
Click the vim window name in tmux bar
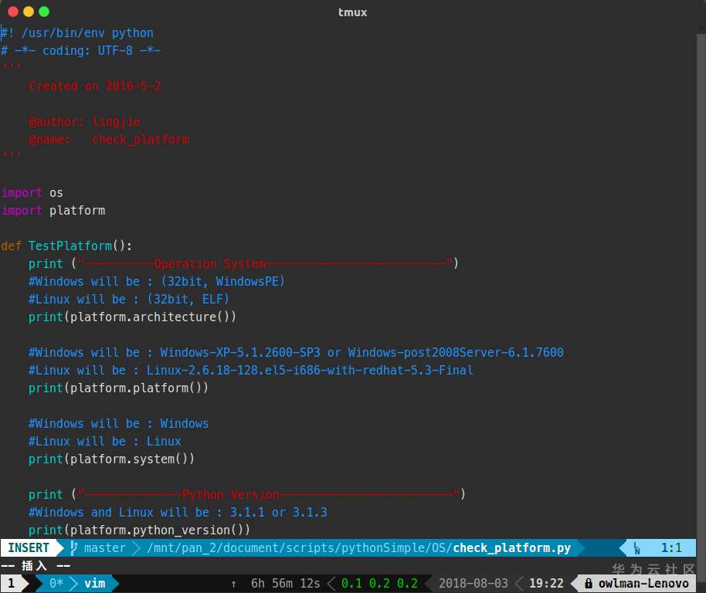coord(94,584)
